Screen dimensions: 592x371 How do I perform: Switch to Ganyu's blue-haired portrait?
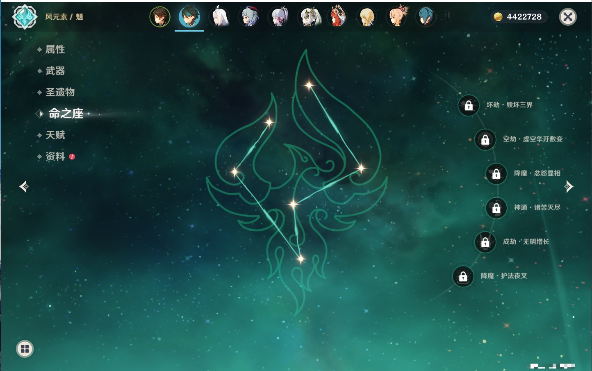(x=249, y=17)
